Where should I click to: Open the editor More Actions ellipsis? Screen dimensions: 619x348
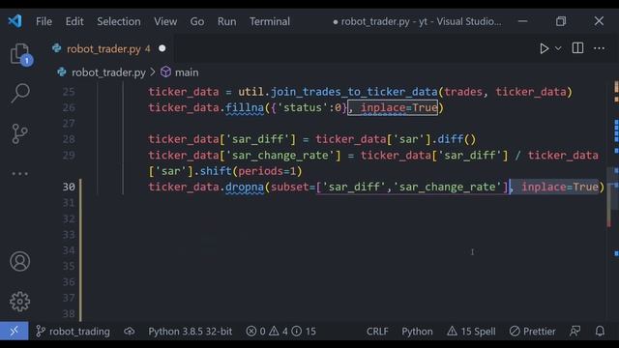[599, 48]
